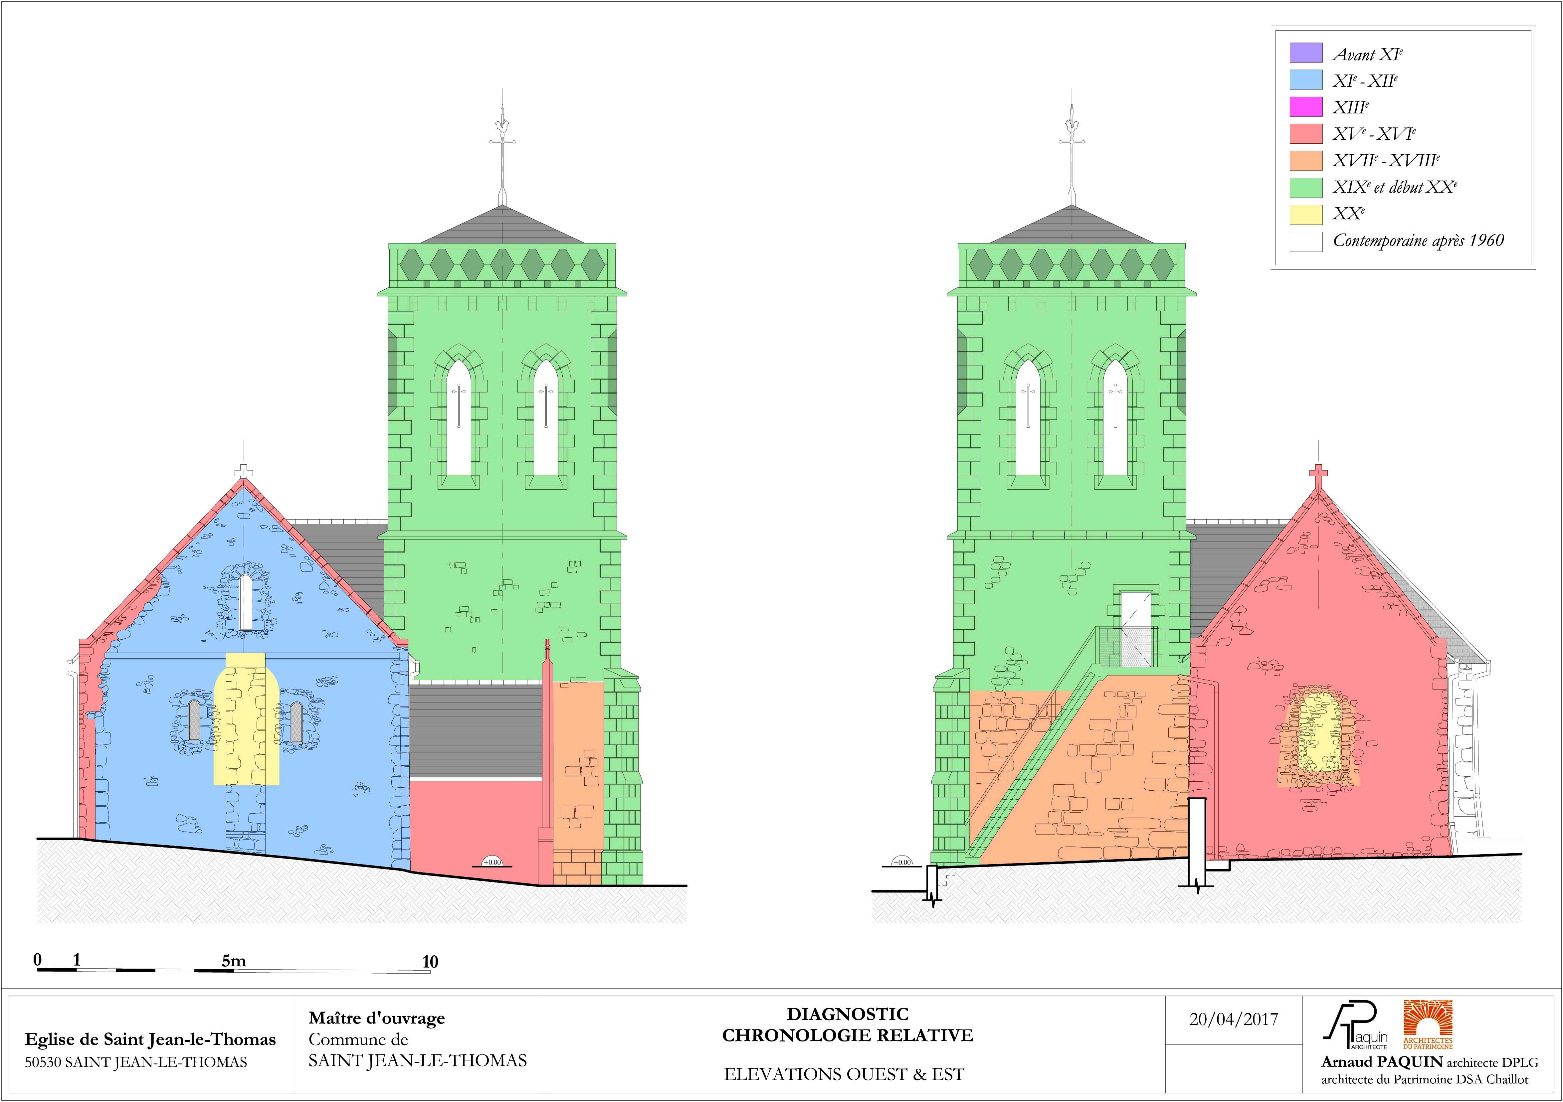
Task: Click the +0.00 level marker on east elevation
Action: click(x=901, y=861)
